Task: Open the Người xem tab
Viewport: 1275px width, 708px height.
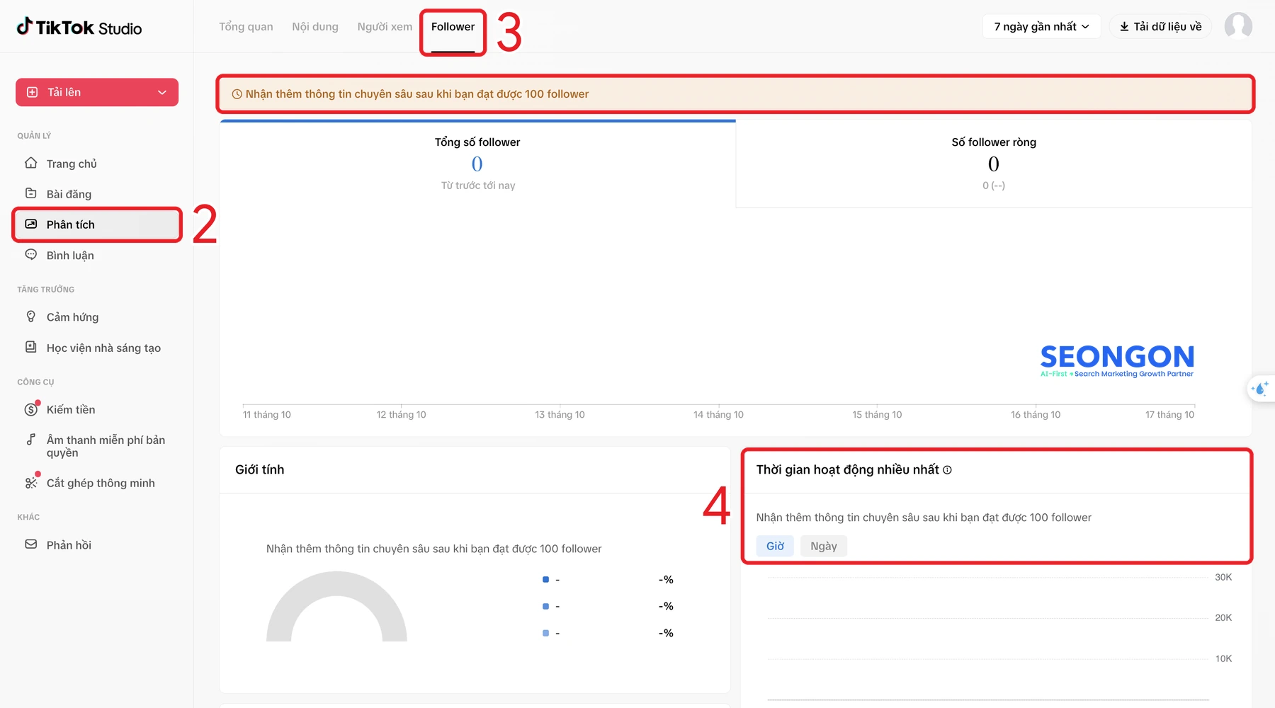Action: point(385,26)
